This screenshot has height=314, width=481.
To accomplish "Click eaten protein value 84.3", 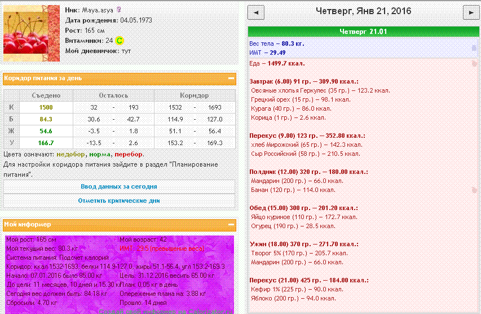I will 46,119.
